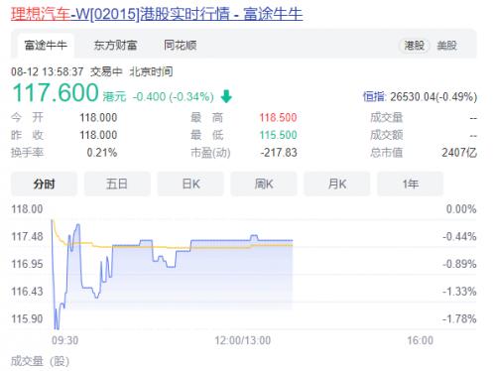Click the 成交量 (股) volume label

(x=40, y=361)
